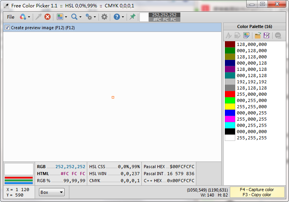
Task: Click the Pascal INT 16 579 836 value row
Action: pyautogui.click(x=169, y=174)
